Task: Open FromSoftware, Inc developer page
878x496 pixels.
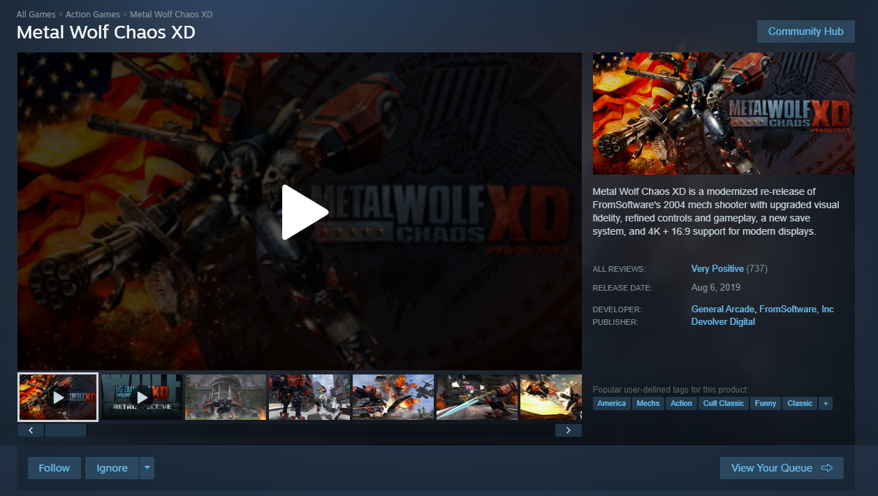Action: 796,309
